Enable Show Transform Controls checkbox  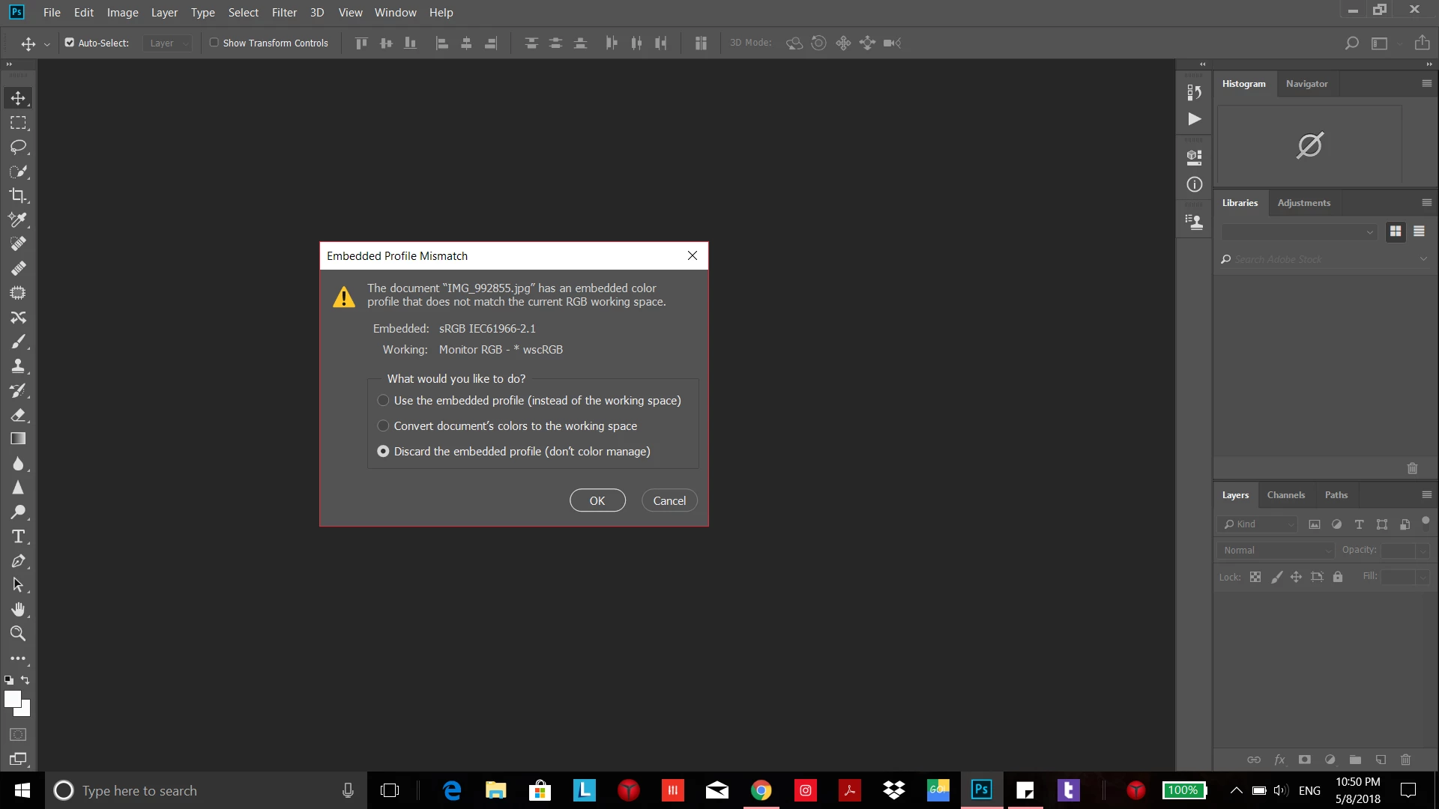pyautogui.click(x=214, y=43)
